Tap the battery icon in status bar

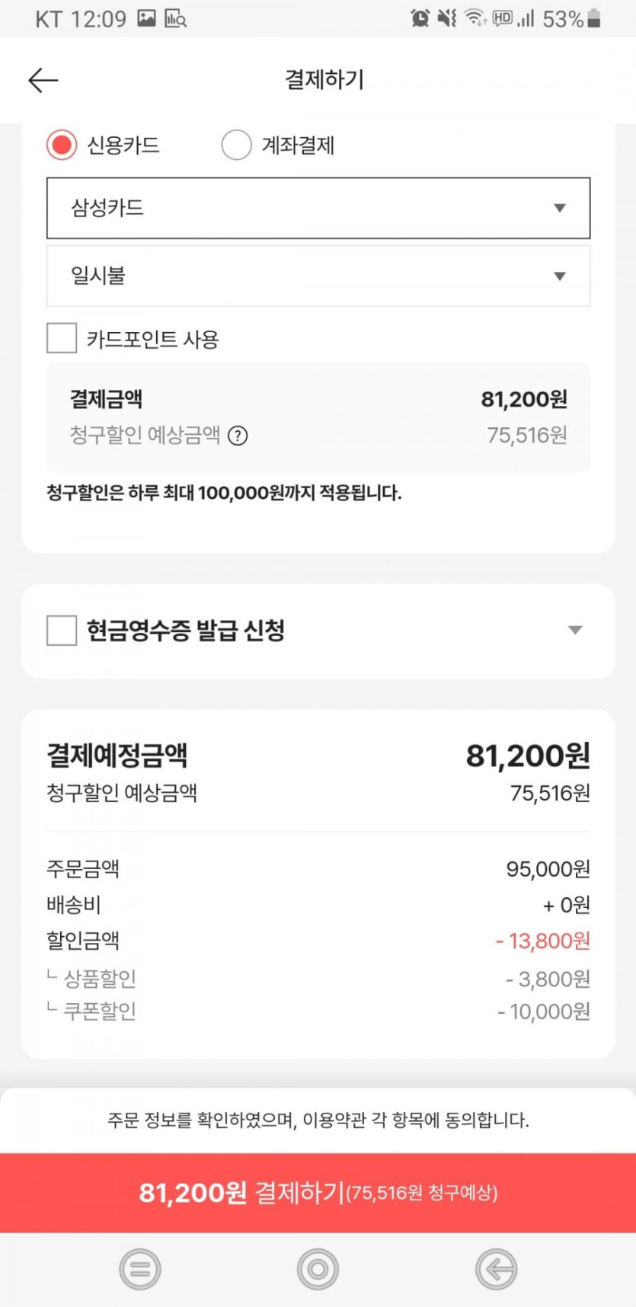(x=594, y=18)
